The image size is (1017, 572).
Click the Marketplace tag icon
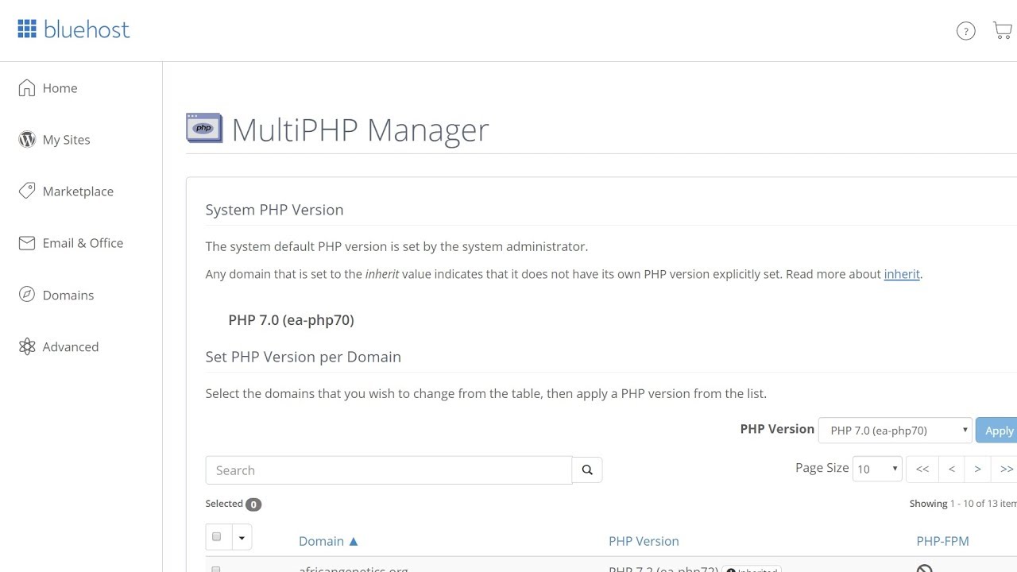coord(27,191)
